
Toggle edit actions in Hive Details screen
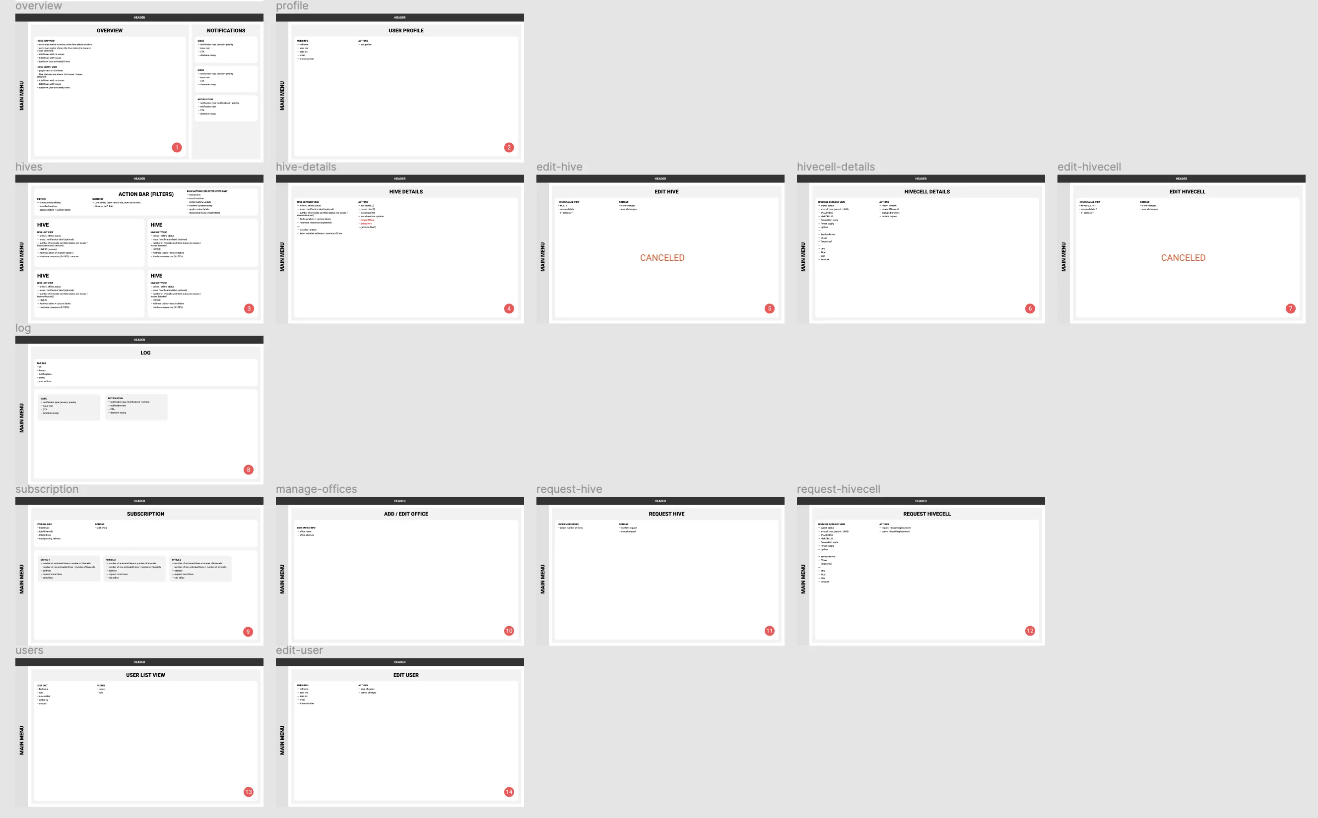coord(367,205)
